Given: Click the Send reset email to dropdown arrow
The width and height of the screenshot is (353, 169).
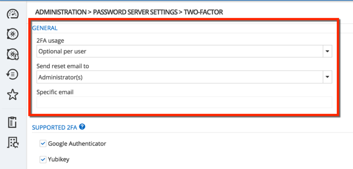Looking at the screenshot, I should click(x=327, y=77).
